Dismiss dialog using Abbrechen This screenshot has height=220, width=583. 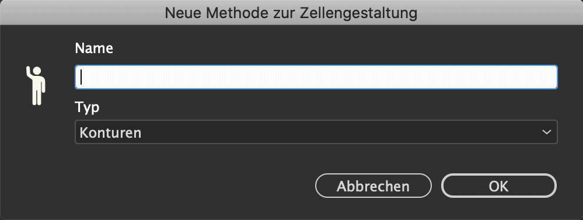coord(373,186)
